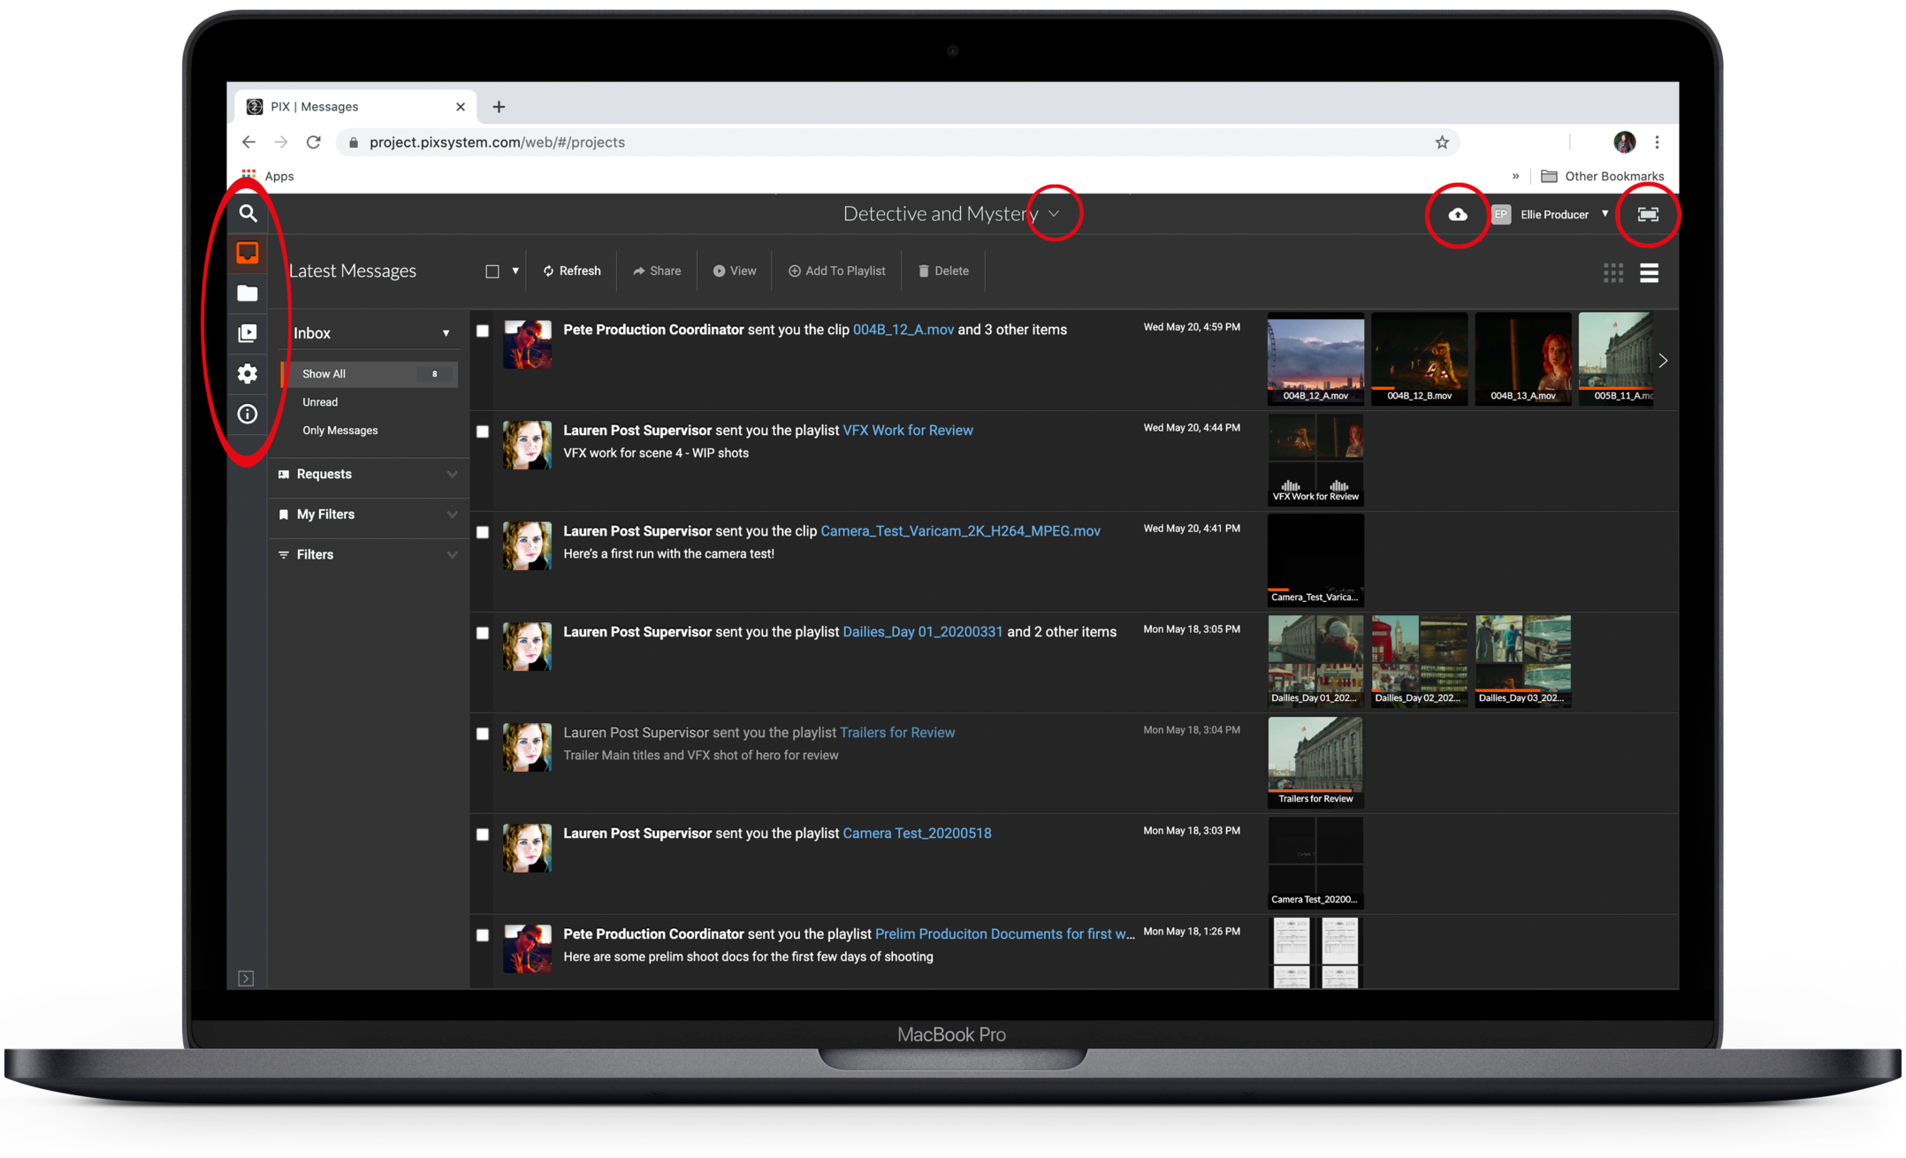1906x1158 pixels.
Task: Select the Unread inbox filter
Action: [320, 402]
